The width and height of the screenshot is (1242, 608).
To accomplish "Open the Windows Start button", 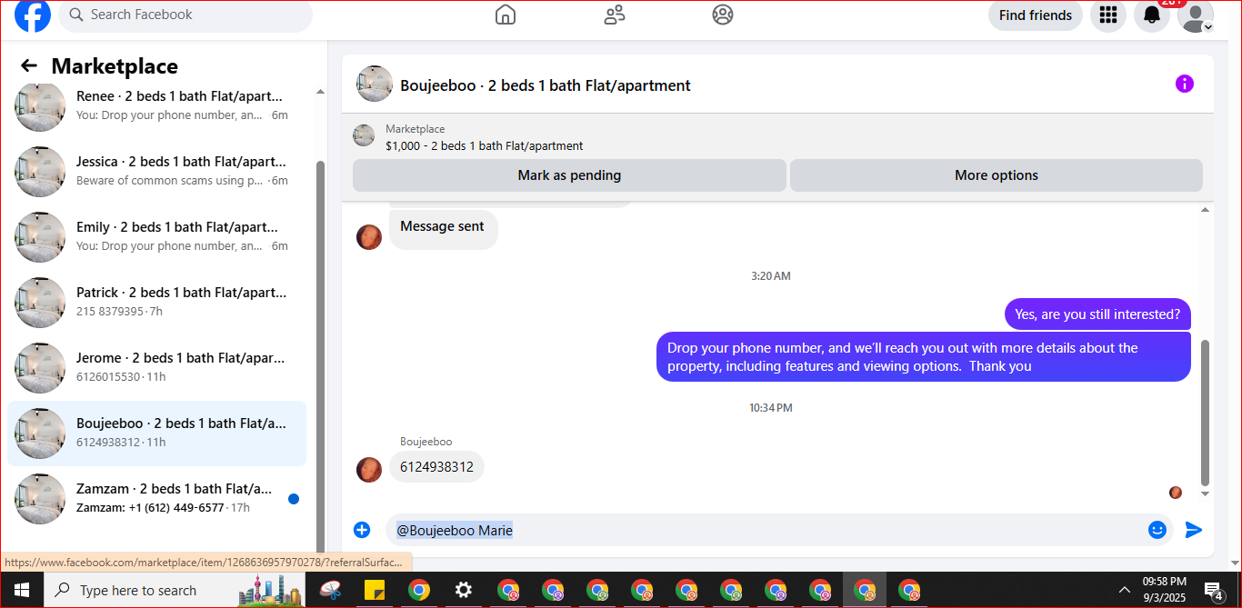I will coord(22,590).
